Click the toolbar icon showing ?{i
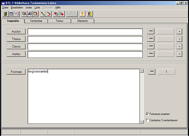 tap(17, 14)
